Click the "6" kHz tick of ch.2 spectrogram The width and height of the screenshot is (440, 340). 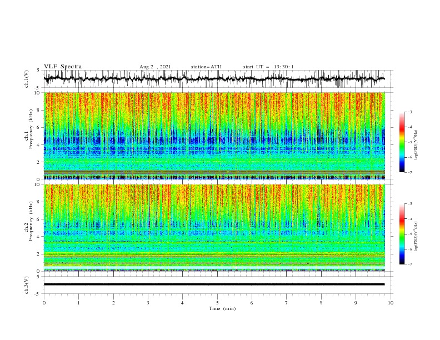(x=39, y=219)
